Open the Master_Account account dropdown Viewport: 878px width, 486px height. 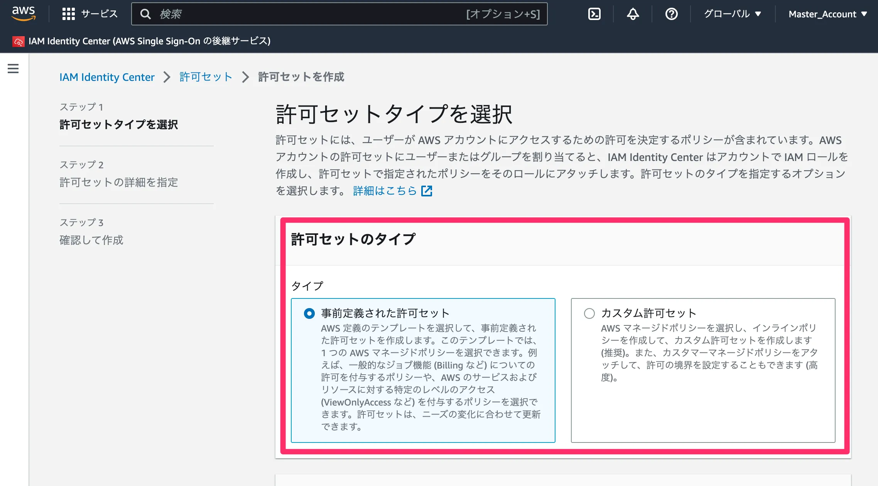(x=827, y=14)
